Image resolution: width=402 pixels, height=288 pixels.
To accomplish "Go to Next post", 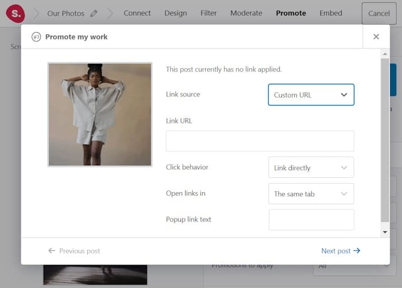I will pyautogui.click(x=341, y=251).
